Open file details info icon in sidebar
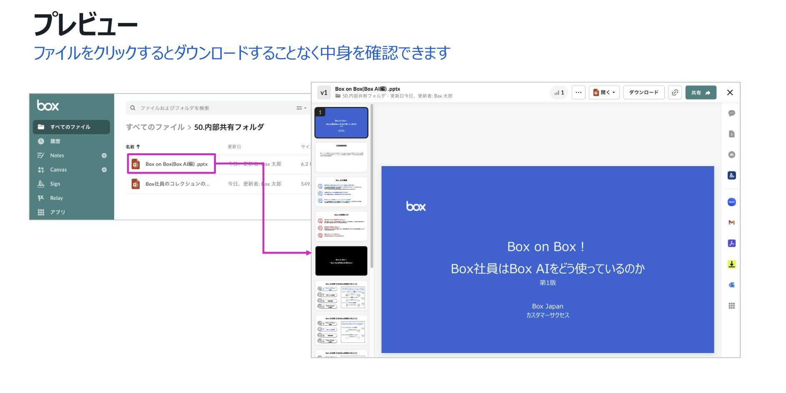The height and width of the screenshot is (393, 786). coord(731,134)
